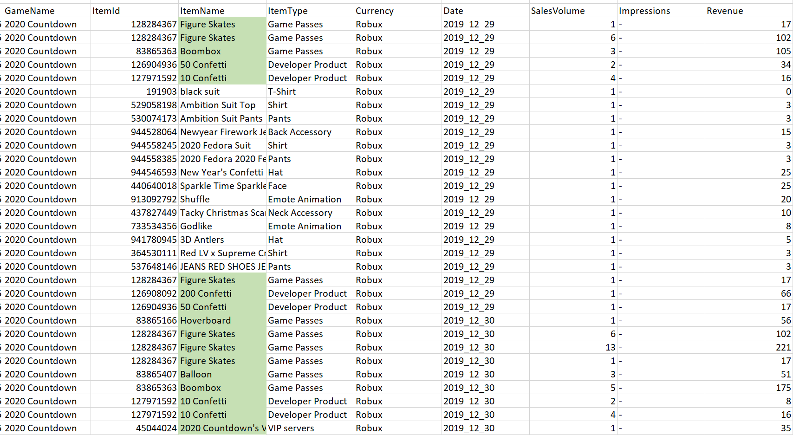Click the sales volume cell showing 13

573,347
